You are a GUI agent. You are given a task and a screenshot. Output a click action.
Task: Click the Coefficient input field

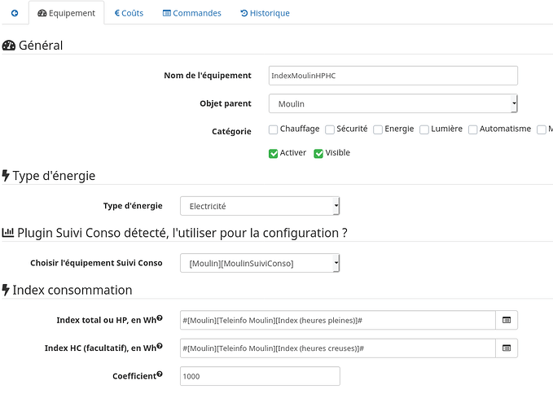[x=260, y=376]
